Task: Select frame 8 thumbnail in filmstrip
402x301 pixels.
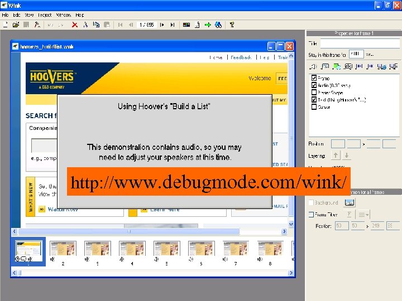Action: pyautogui.click(x=270, y=248)
